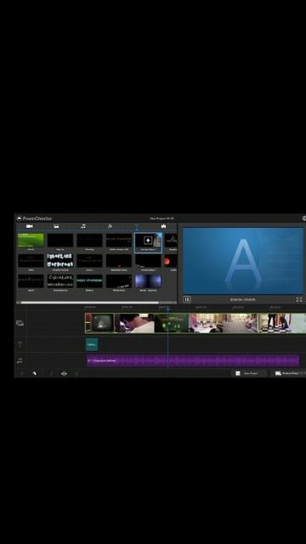Click the Produce Video button
306x544 pixels.
point(289,373)
